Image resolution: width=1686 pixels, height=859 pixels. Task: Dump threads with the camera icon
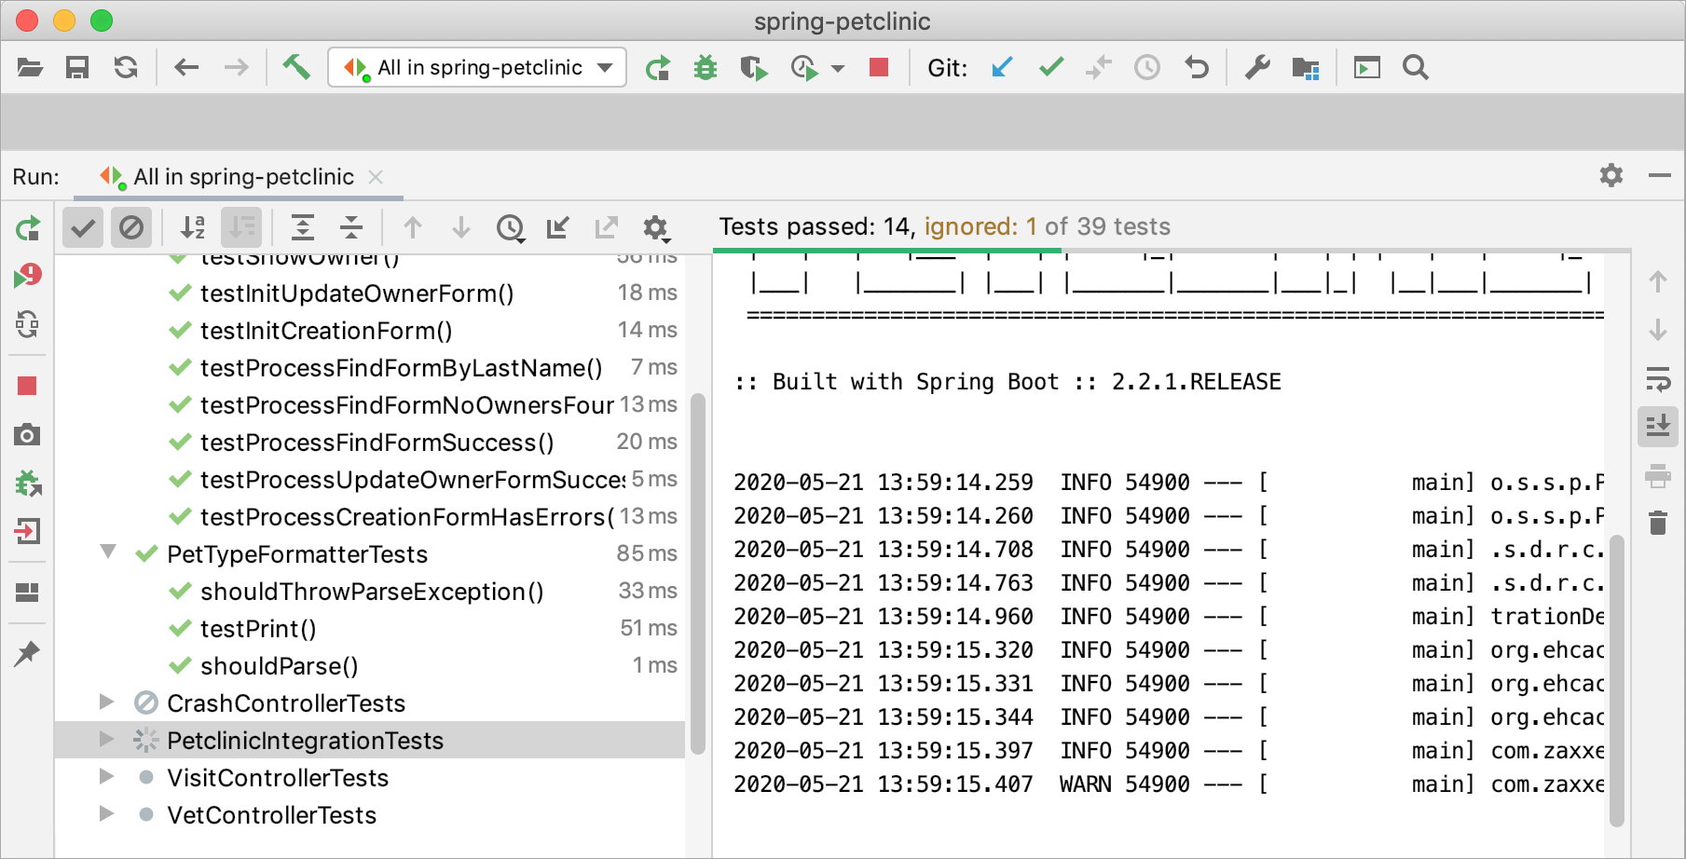pos(27,434)
